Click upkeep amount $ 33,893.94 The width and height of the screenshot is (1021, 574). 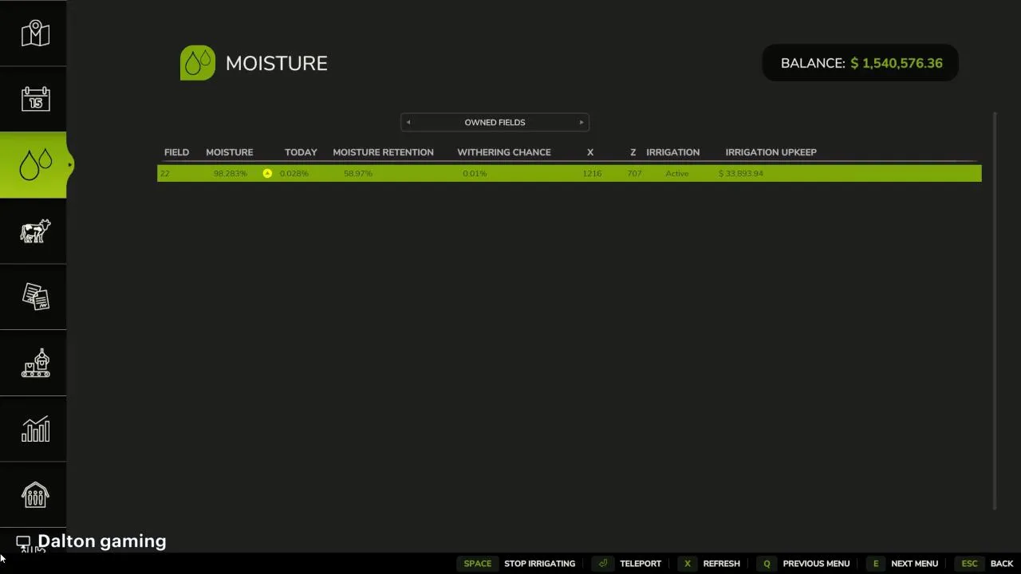click(x=741, y=173)
